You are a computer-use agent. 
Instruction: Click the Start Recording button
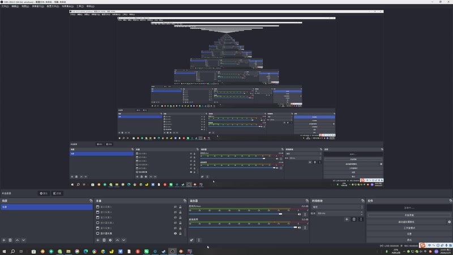click(409, 215)
